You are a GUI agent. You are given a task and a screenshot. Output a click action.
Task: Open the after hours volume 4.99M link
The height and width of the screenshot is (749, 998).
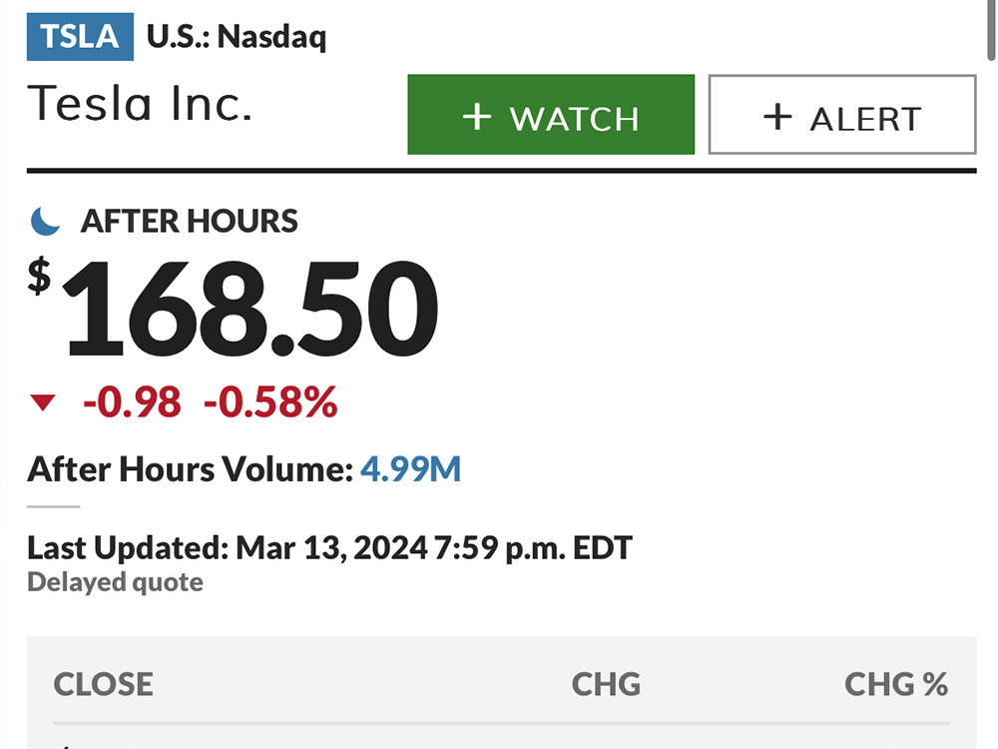click(x=413, y=468)
